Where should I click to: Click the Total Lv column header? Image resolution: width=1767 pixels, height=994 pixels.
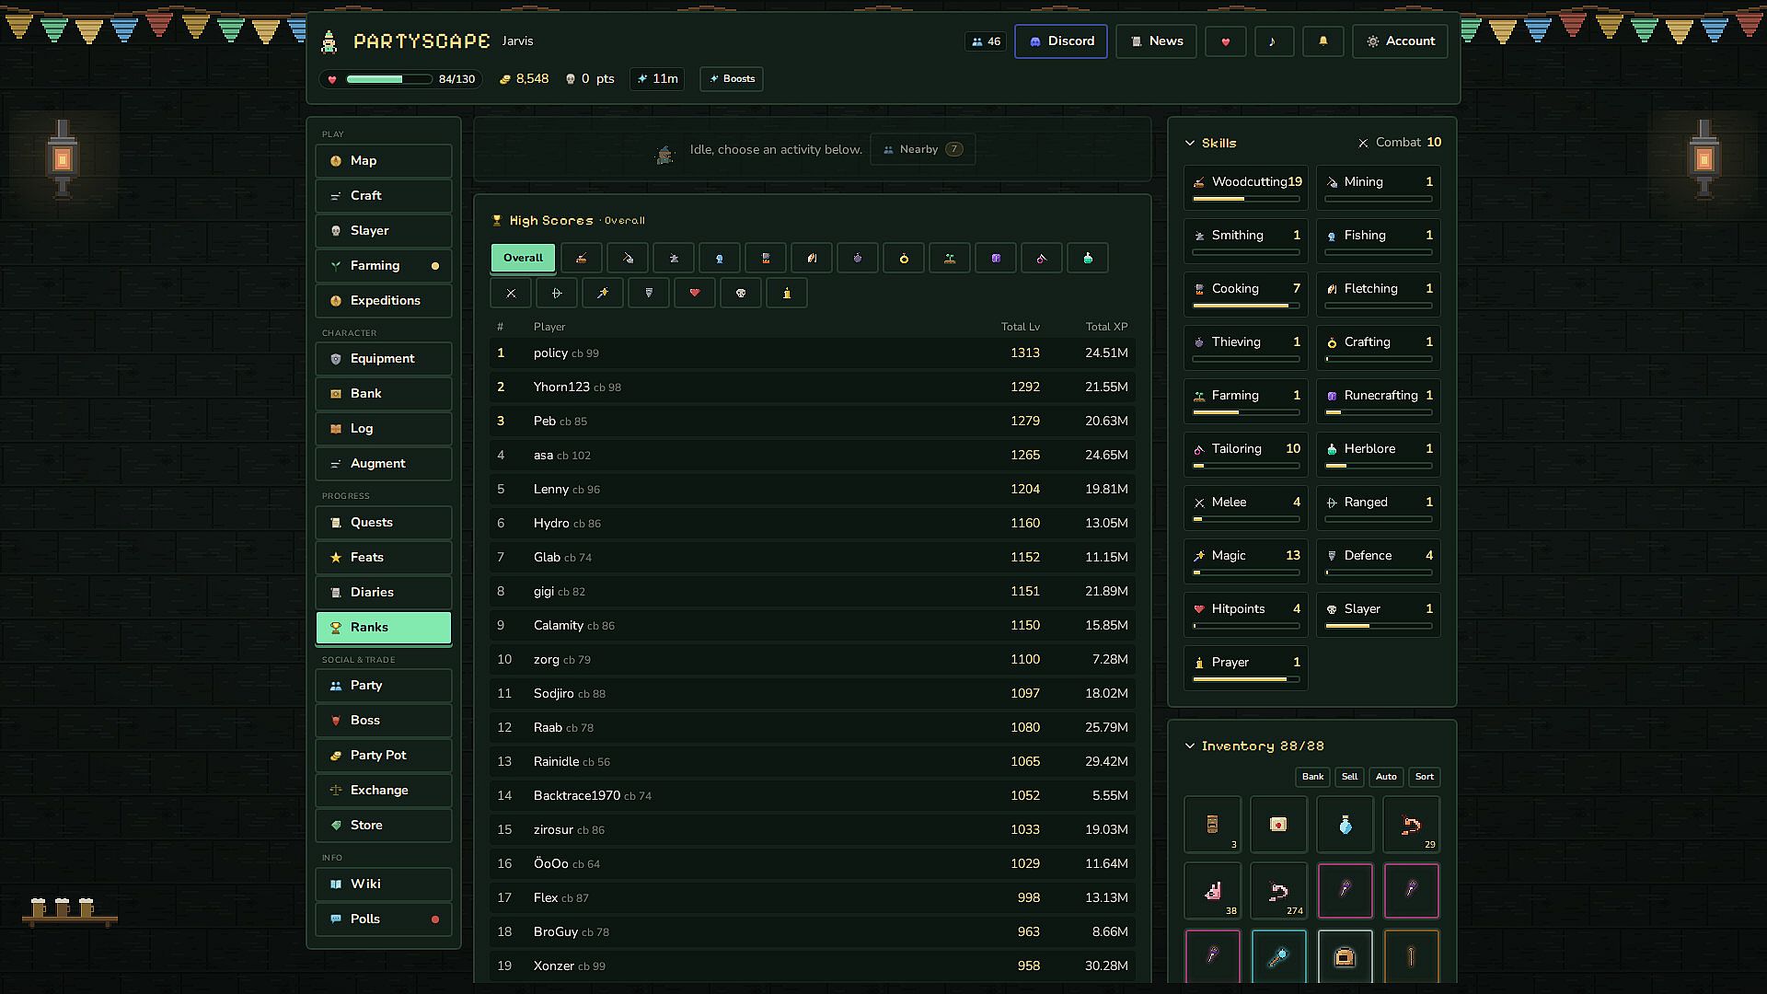pyautogui.click(x=1021, y=327)
